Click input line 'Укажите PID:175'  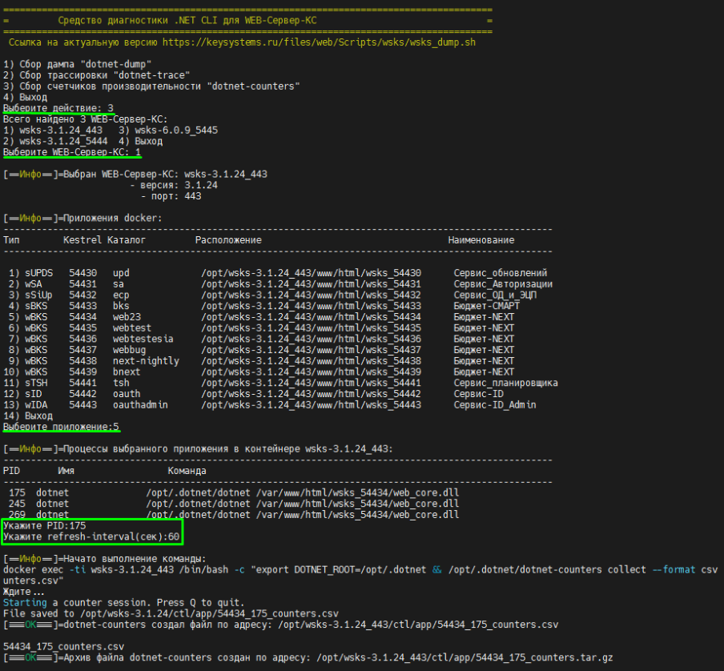[44, 526]
